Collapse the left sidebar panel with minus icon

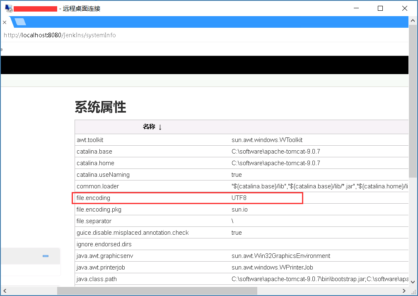(x=46, y=256)
